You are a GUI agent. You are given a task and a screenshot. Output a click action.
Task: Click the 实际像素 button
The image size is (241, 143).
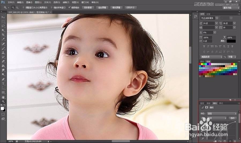click(88, 8)
